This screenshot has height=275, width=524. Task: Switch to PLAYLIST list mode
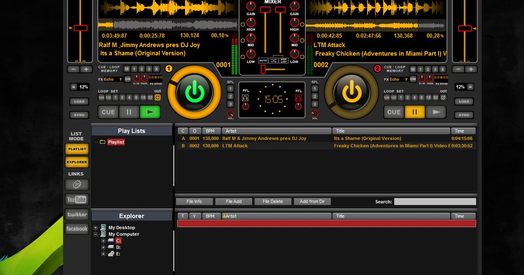(77, 149)
